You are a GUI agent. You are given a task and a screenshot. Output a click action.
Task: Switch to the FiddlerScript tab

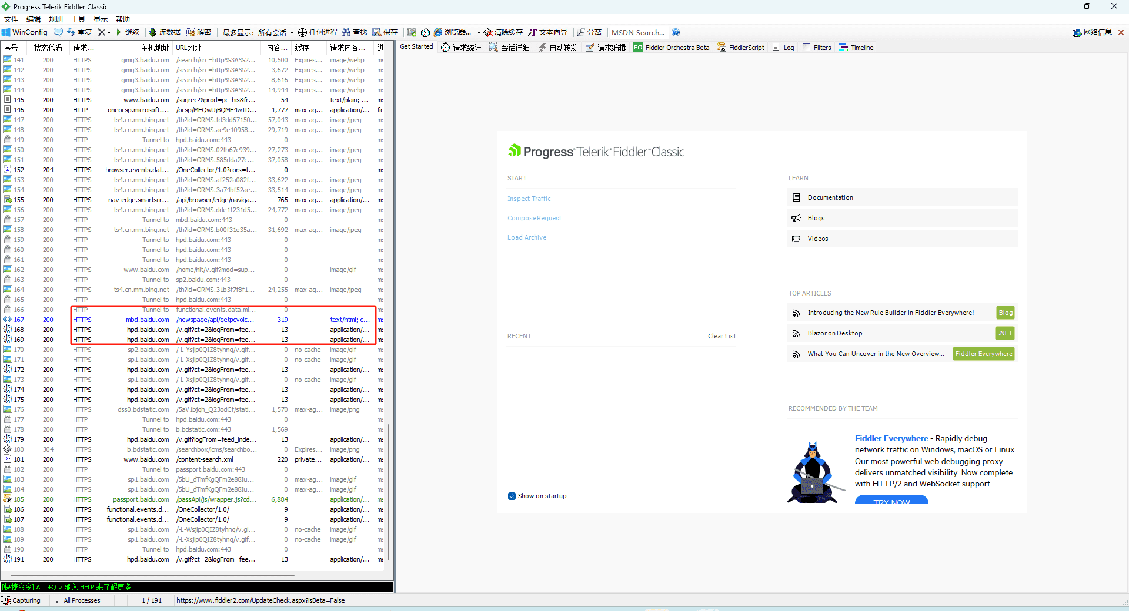coord(741,48)
